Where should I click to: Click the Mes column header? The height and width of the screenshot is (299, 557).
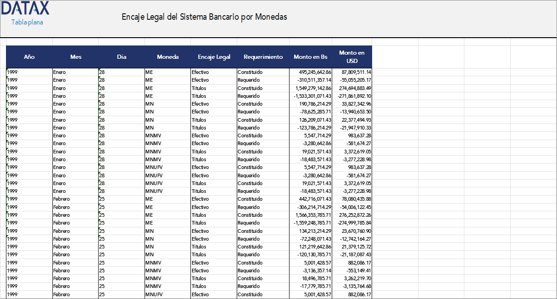coord(76,56)
